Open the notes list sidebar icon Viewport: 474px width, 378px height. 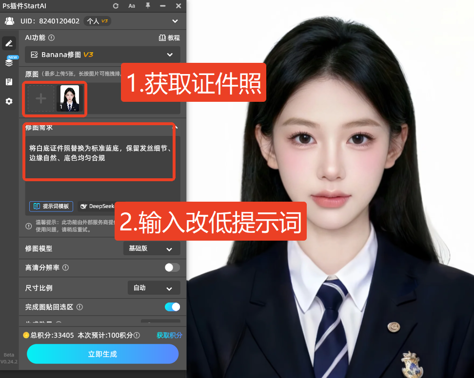9,82
